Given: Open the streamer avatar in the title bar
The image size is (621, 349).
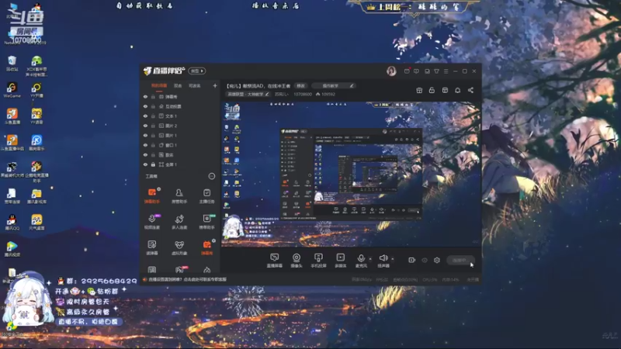Looking at the screenshot, I should [391, 71].
